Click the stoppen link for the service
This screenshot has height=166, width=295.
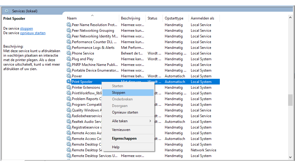click(x=27, y=28)
